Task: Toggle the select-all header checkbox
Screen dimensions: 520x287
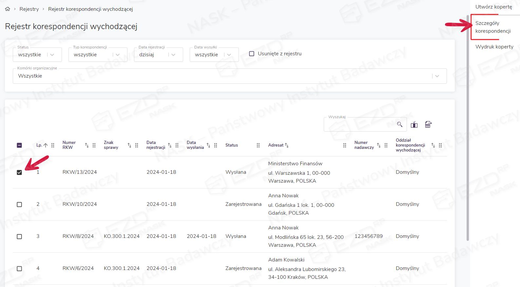Action: pyautogui.click(x=19, y=145)
